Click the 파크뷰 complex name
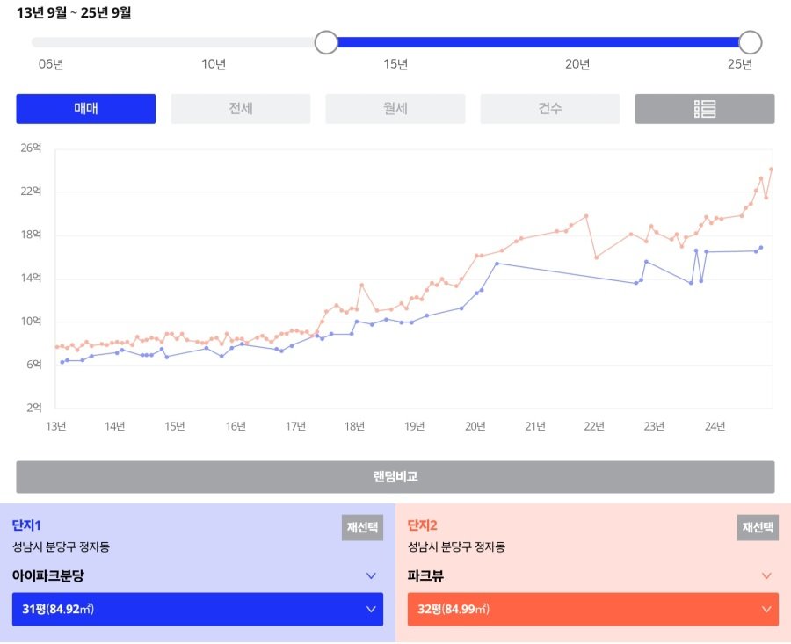This screenshot has height=644, width=791. point(425,576)
